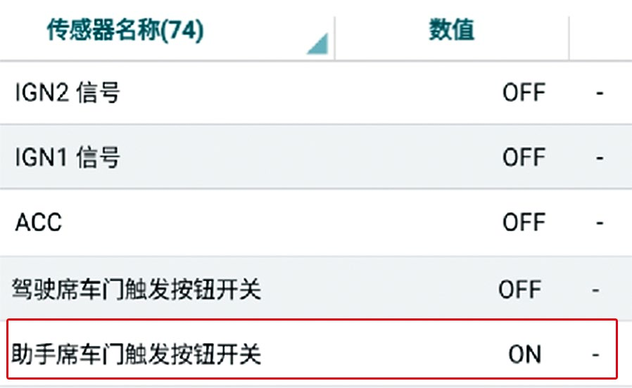Click OFF value of 驾驶席车门触发按钮开关

520,290
